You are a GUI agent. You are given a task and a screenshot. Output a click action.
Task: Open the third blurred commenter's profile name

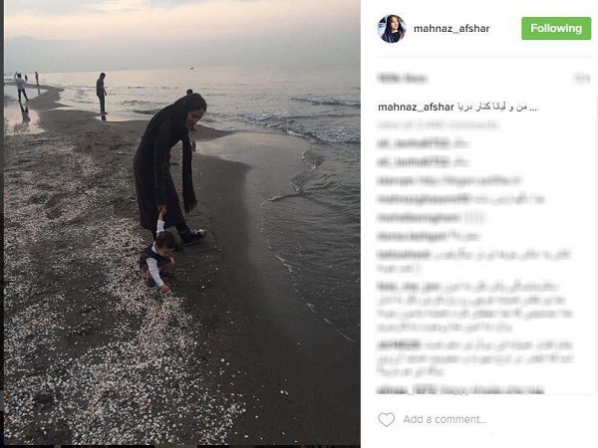click(x=396, y=180)
